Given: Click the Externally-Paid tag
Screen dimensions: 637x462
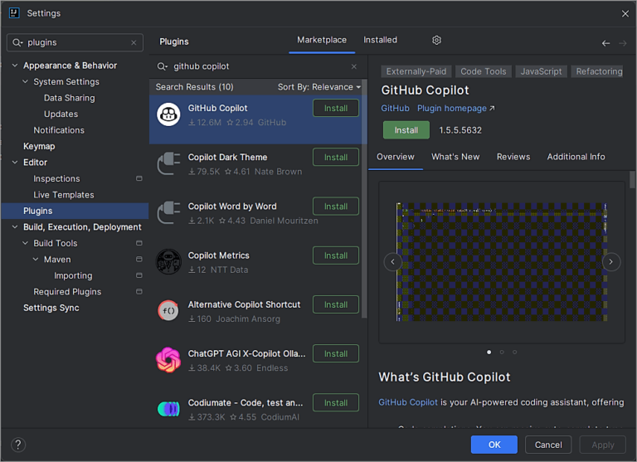Looking at the screenshot, I should coord(416,71).
